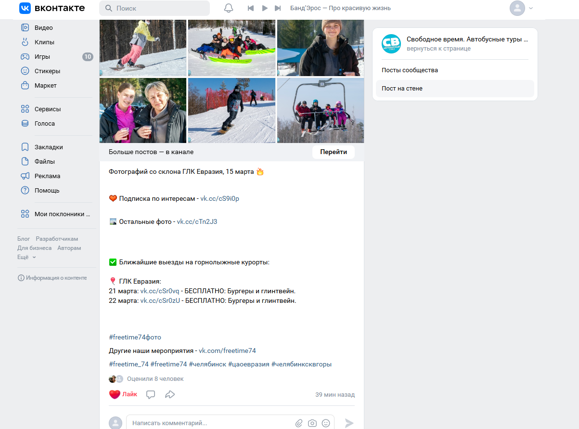Open the vk.cc/cSr0vq 21 марта link
This screenshot has height=429, width=579.
click(160, 291)
